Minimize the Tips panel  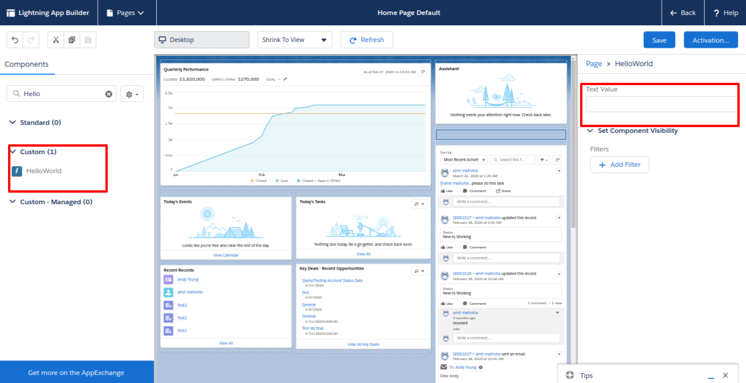pyautogui.click(x=711, y=376)
